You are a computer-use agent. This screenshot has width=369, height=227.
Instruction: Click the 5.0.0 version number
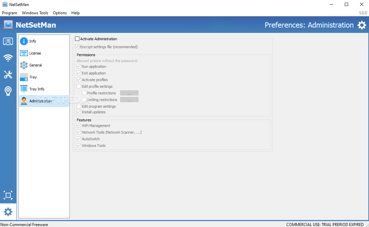pyautogui.click(x=363, y=13)
